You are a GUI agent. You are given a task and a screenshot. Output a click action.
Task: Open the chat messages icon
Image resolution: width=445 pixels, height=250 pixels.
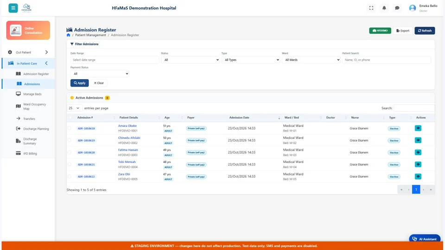397,8
